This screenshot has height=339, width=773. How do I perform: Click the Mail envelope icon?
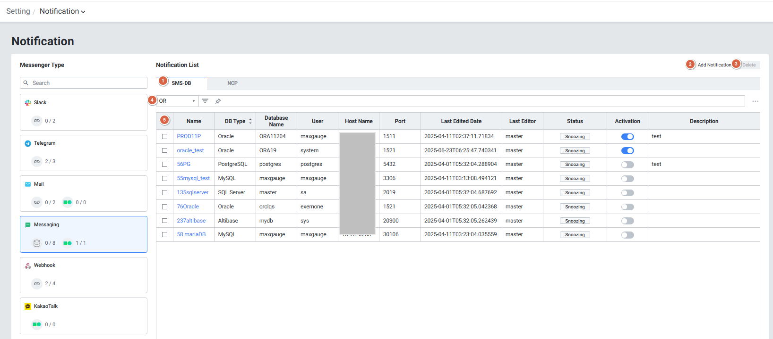pos(28,184)
